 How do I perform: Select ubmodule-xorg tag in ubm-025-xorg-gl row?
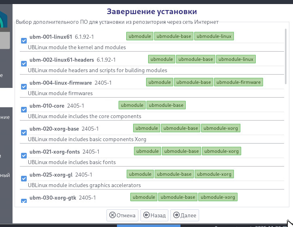[x=214, y=174]
